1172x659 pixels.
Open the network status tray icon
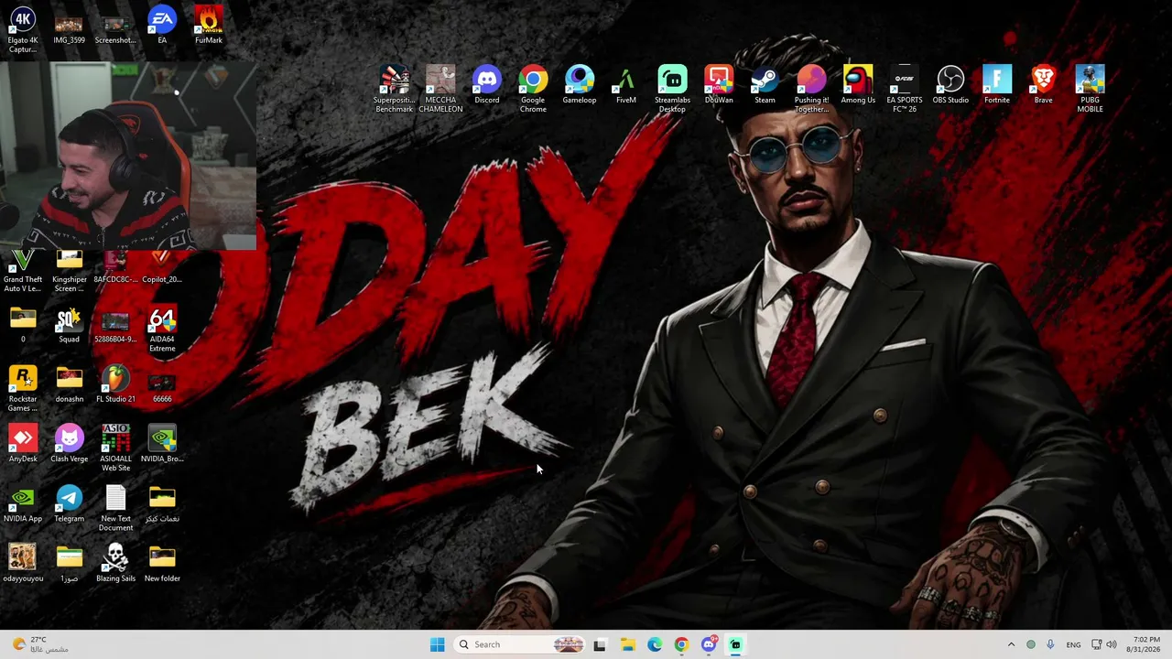pos(1097,644)
